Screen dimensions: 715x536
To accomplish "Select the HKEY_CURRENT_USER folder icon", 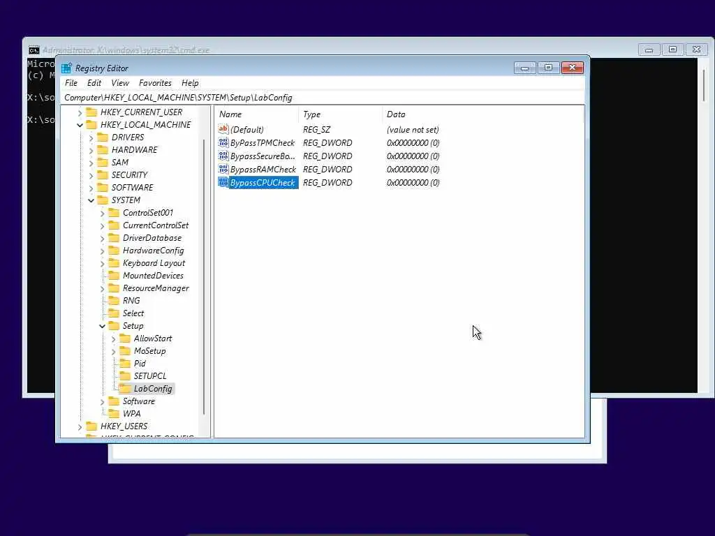I will click(91, 112).
